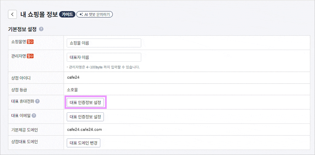Image resolution: width=315 pixels, height=155 pixels.
Task: Click the 필수 badge beside 관리자명
Action: pyautogui.click(x=30, y=56)
